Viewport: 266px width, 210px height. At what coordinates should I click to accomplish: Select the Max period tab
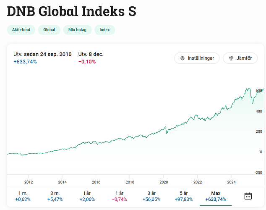[x=216, y=196]
